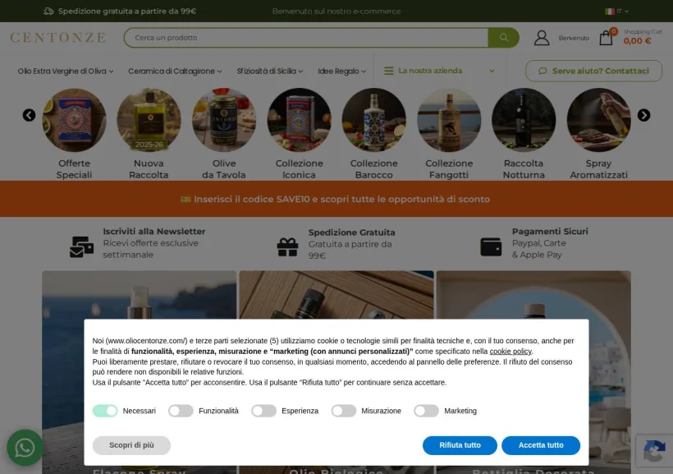The image size is (673, 474).
Task: Toggle the Necessari cookie switch
Action: (x=105, y=411)
